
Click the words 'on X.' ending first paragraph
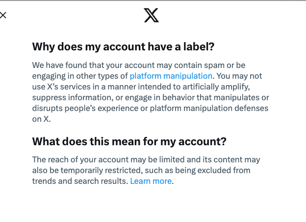pyautogui.click(x=41, y=119)
